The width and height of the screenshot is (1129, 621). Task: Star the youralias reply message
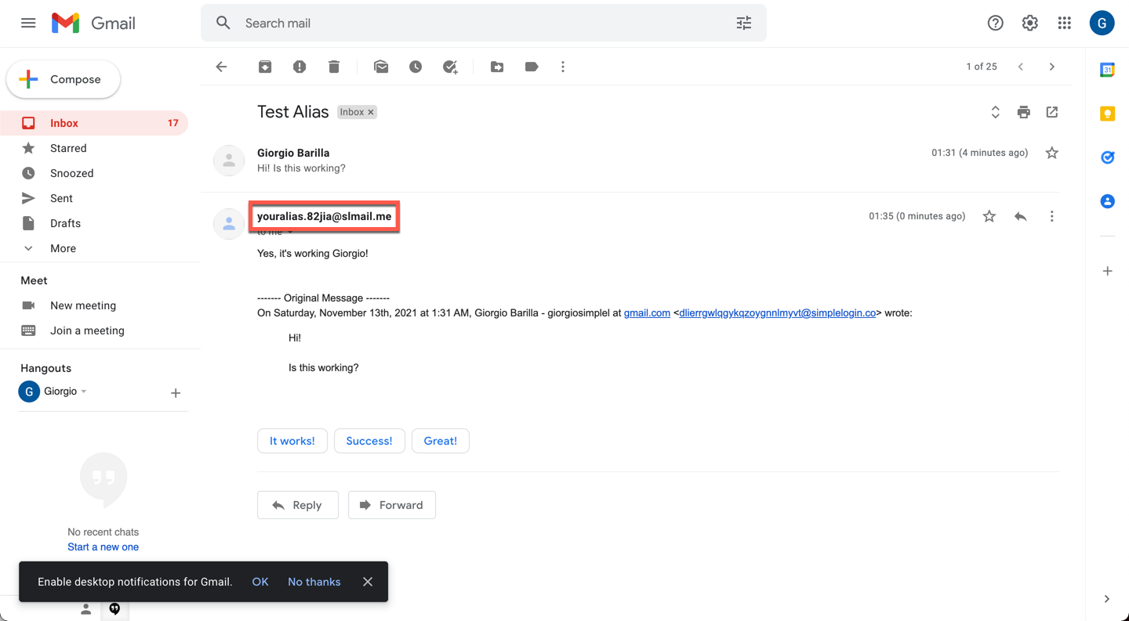(x=989, y=216)
